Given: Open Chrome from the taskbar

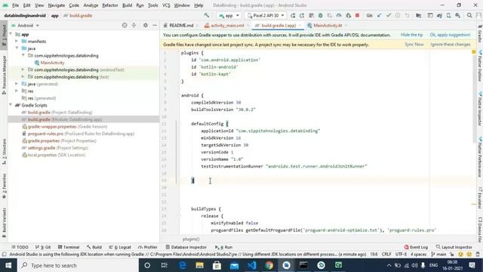Looking at the screenshot, I should pyautogui.click(x=269, y=265).
